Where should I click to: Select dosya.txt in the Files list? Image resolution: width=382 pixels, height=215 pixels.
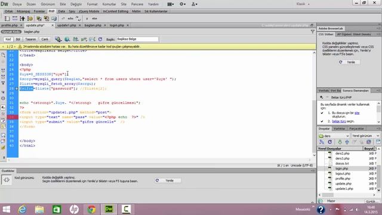click(x=342, y=163)
